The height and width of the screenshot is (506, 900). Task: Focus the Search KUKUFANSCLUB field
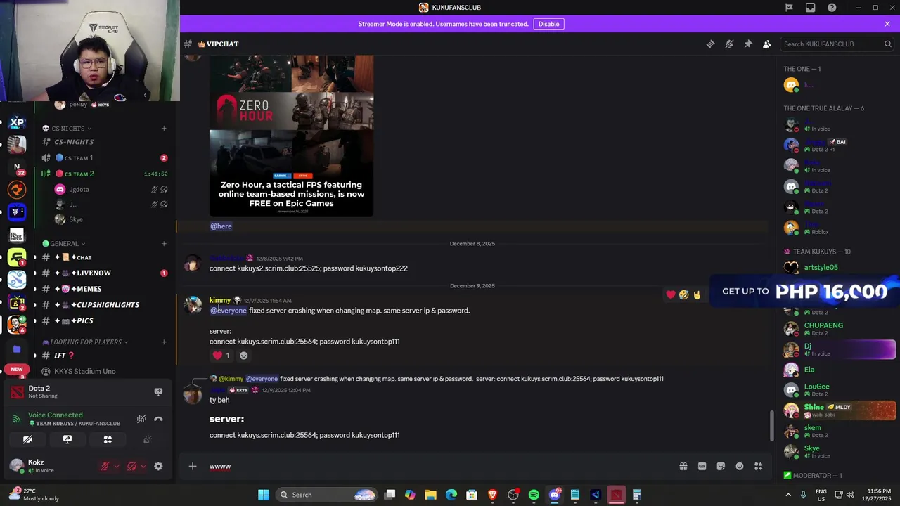[837, 44]
